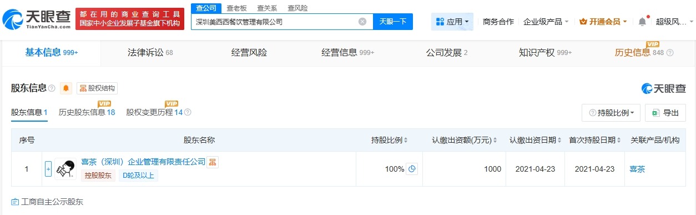Click the D轮及以上 tag
This screenshot has width=696, height=215.
(138, 176)
